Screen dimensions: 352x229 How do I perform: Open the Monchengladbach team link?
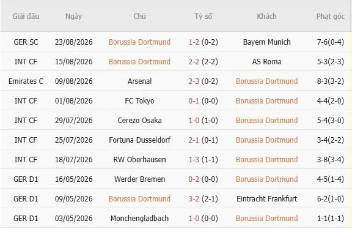[x=139, y=218]
